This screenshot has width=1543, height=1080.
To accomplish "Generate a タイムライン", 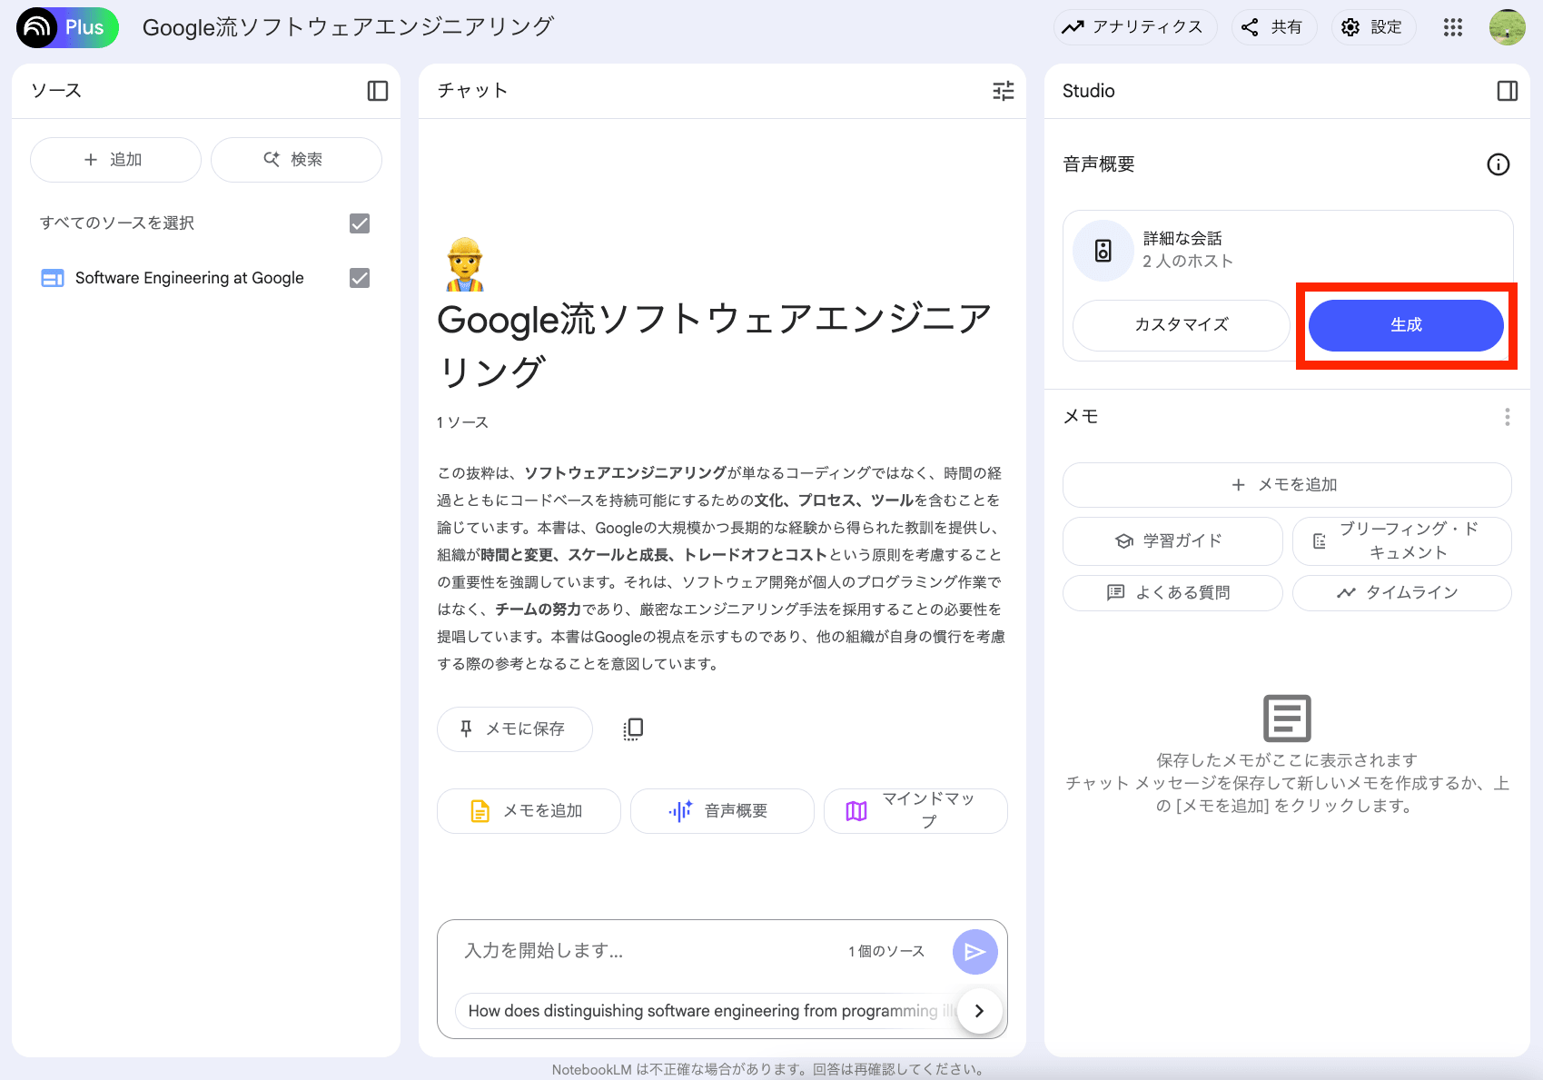I will [1402, 593].
